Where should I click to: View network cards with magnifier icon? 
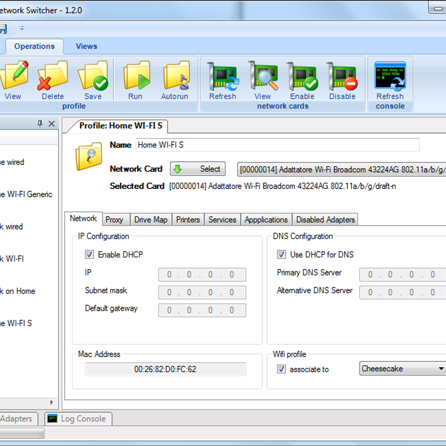tap(263, 80)
